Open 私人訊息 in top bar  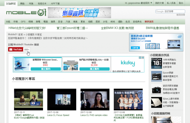click(x=171, y=3)
